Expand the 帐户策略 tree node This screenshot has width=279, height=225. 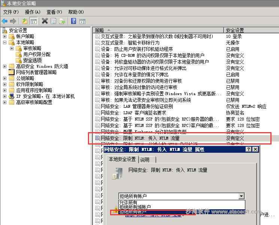pyautogui.click(x=4, y=36)
